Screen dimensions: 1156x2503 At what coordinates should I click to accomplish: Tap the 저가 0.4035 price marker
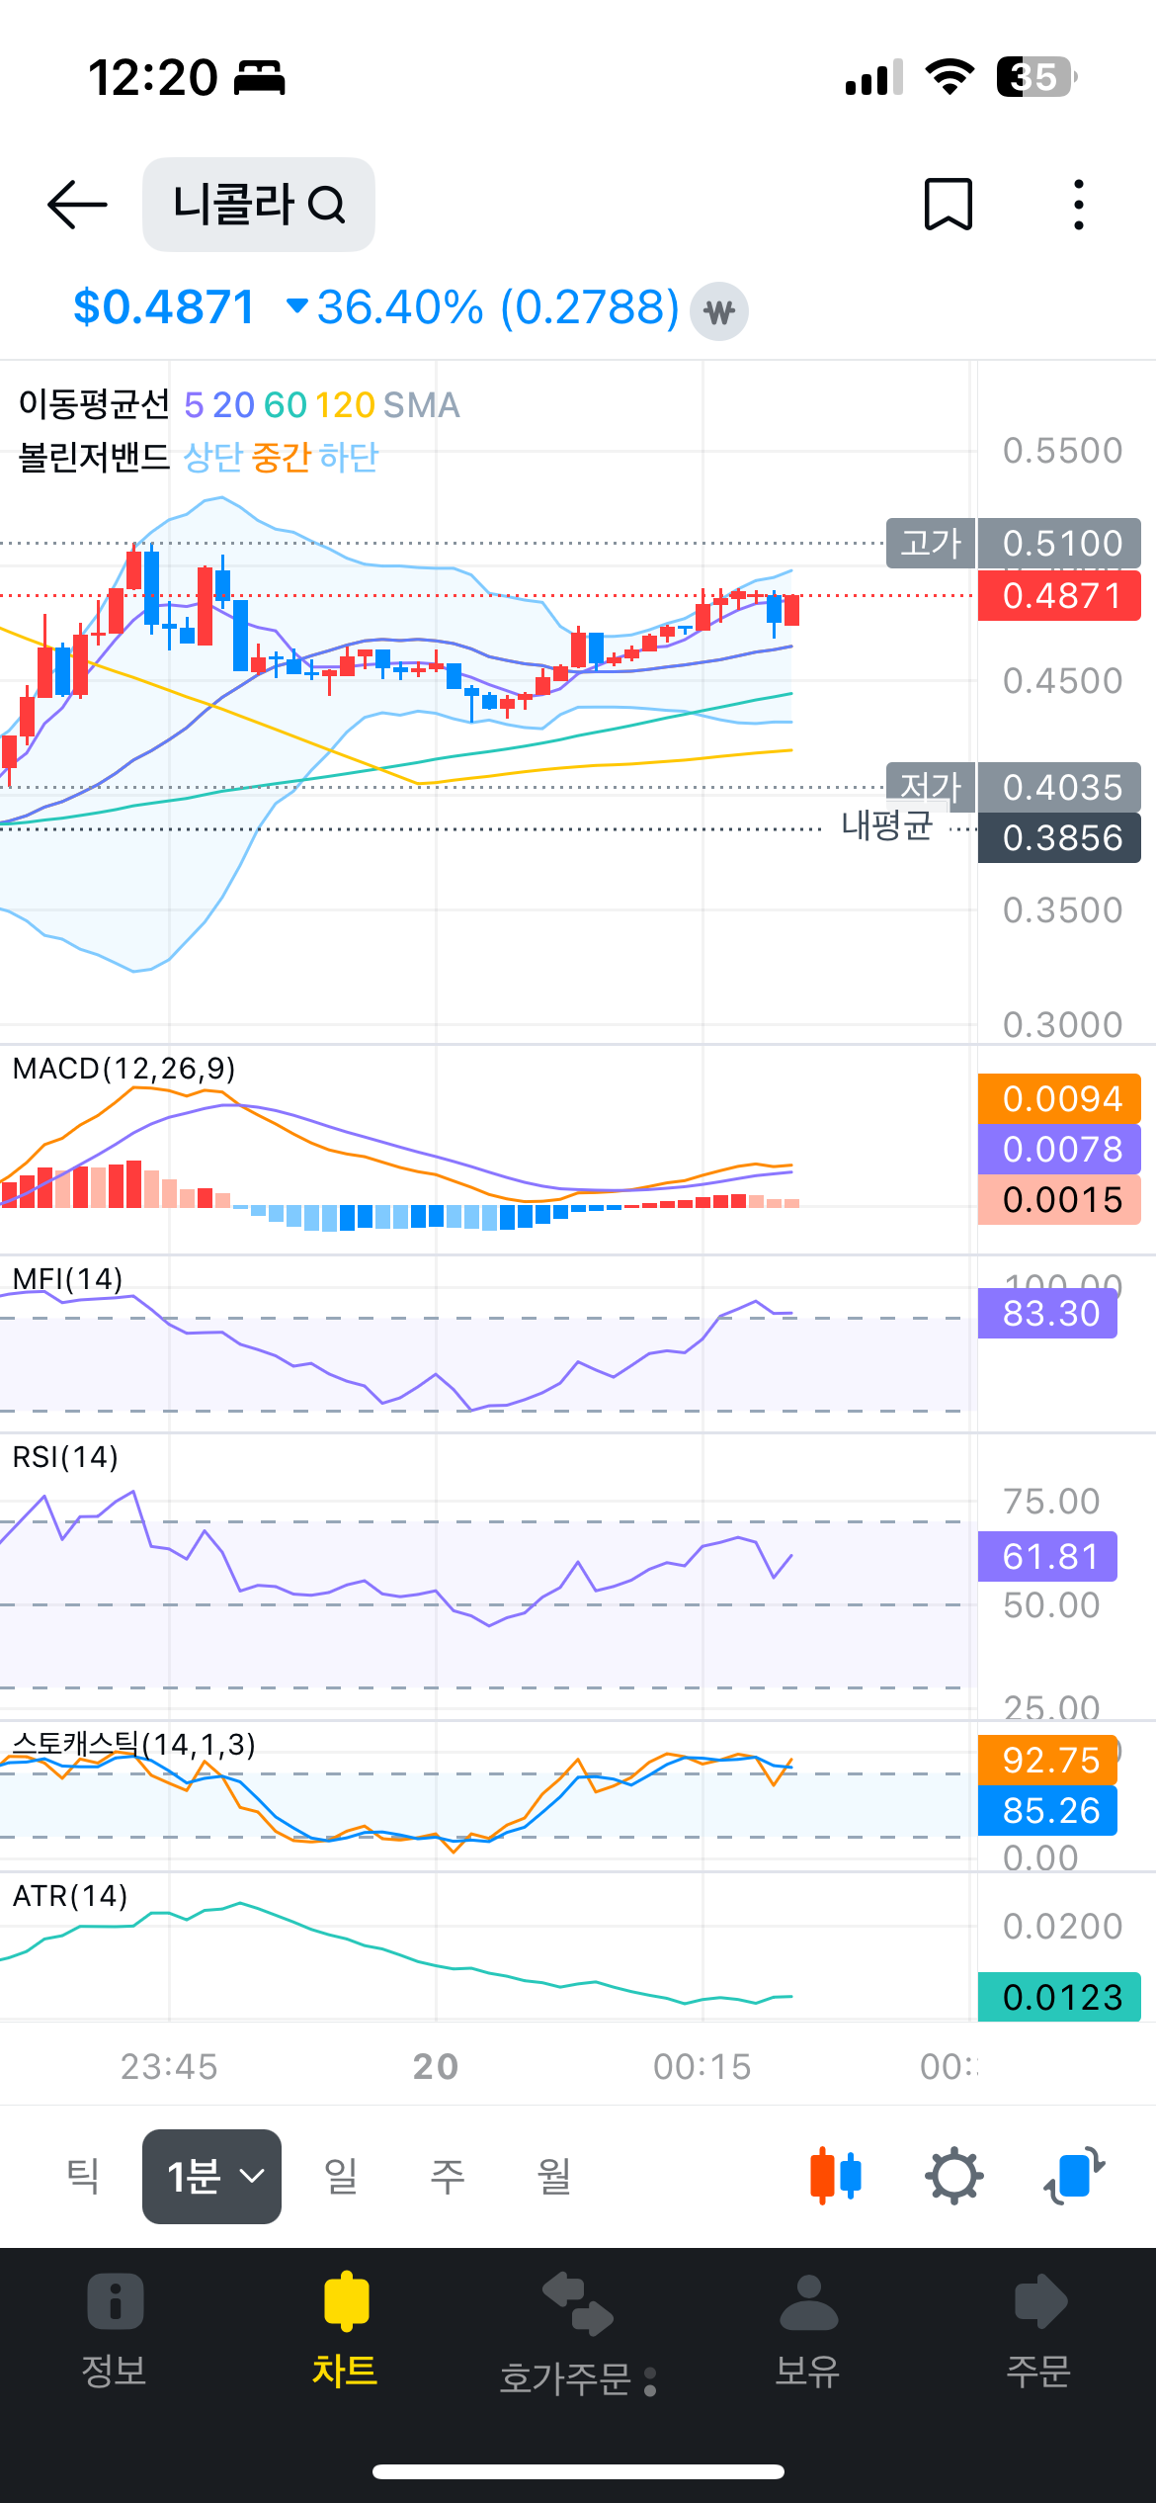click(1014, 787)
